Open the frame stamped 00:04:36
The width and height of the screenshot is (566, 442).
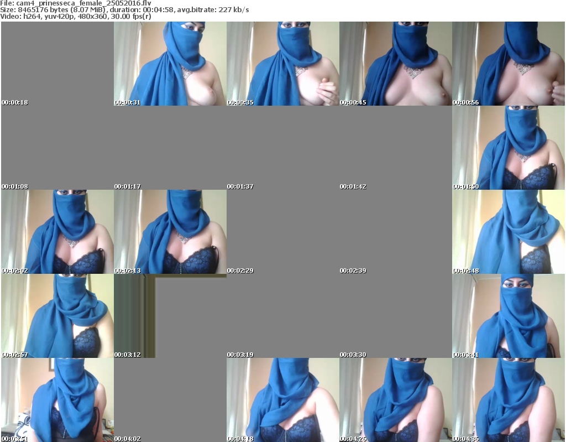[509, 400]
